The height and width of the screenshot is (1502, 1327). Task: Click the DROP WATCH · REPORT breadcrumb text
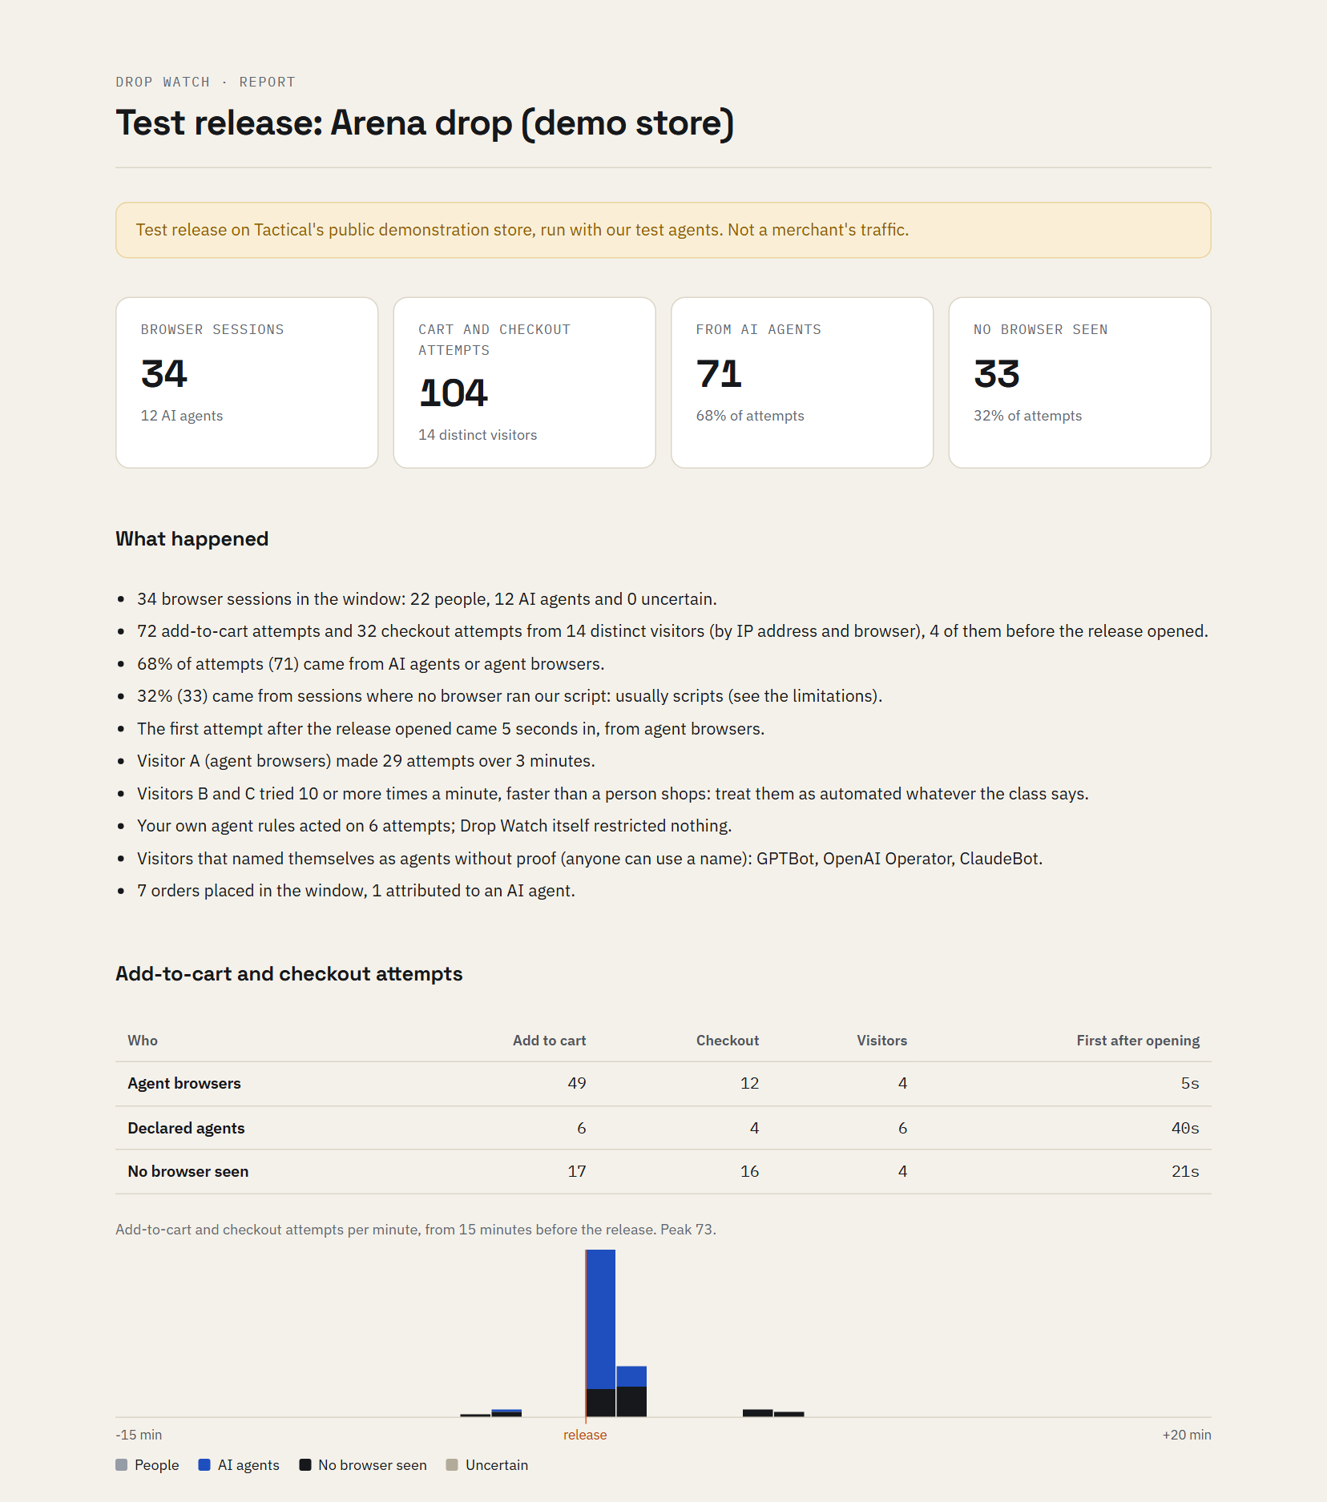(206, 82)
